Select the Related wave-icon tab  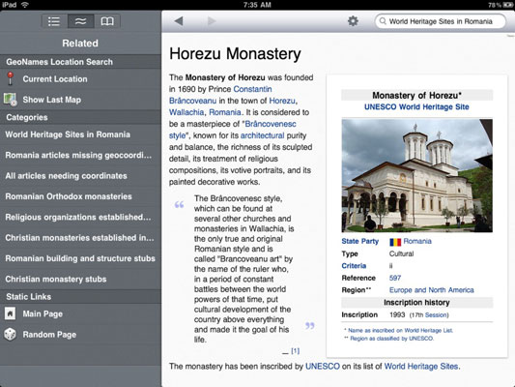click(x=81, y=21)
